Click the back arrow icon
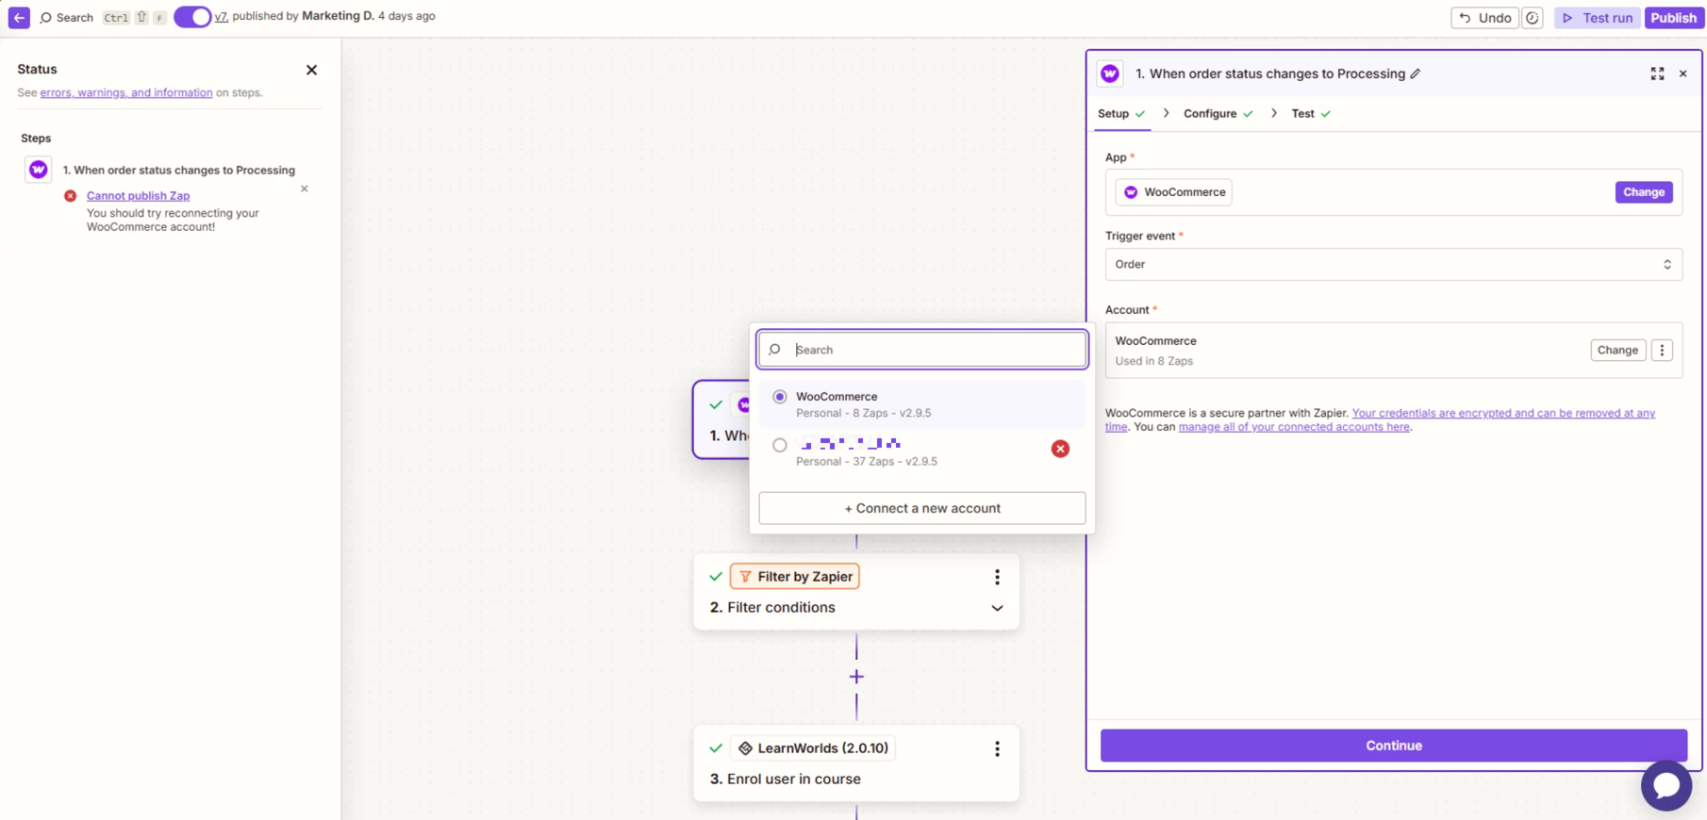 click(19, 17)
